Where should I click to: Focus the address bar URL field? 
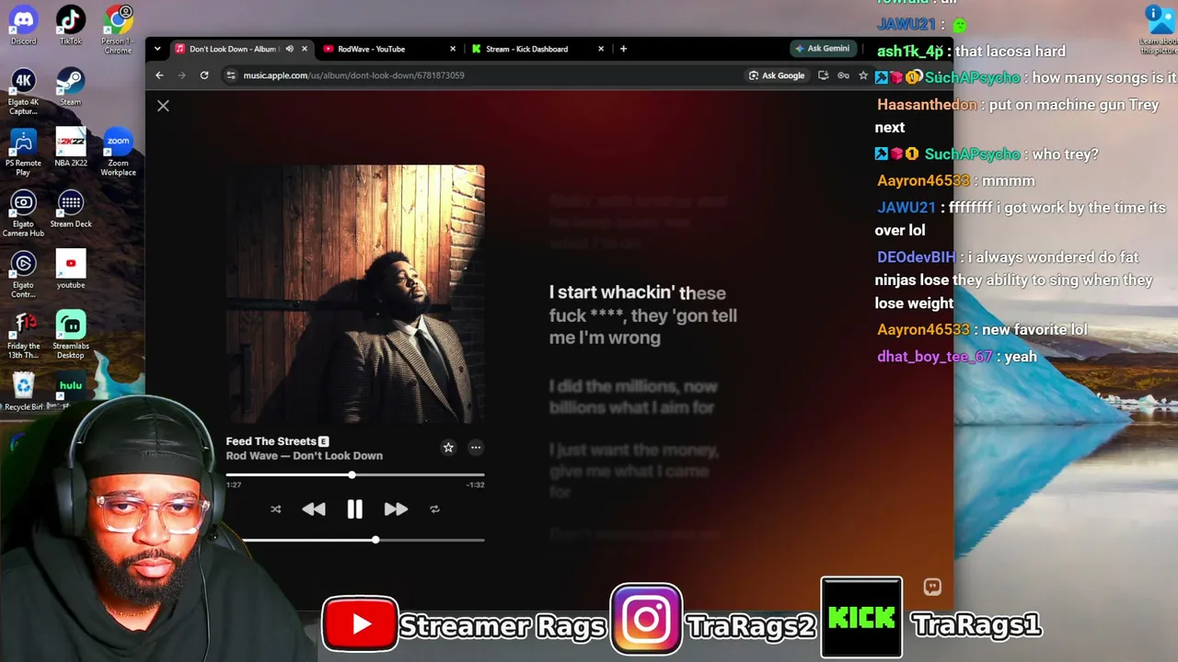[488, 75]
